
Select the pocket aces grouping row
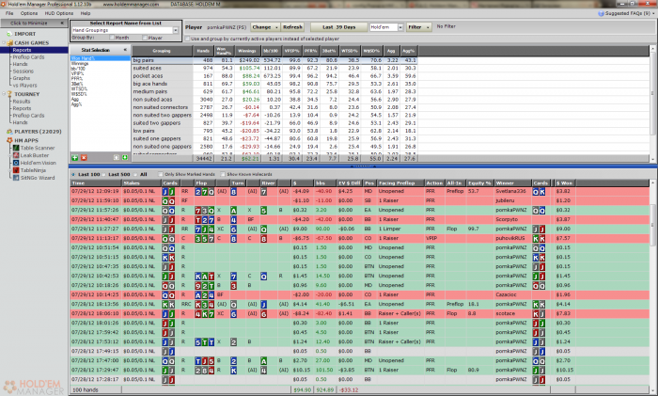click(274, 76)
